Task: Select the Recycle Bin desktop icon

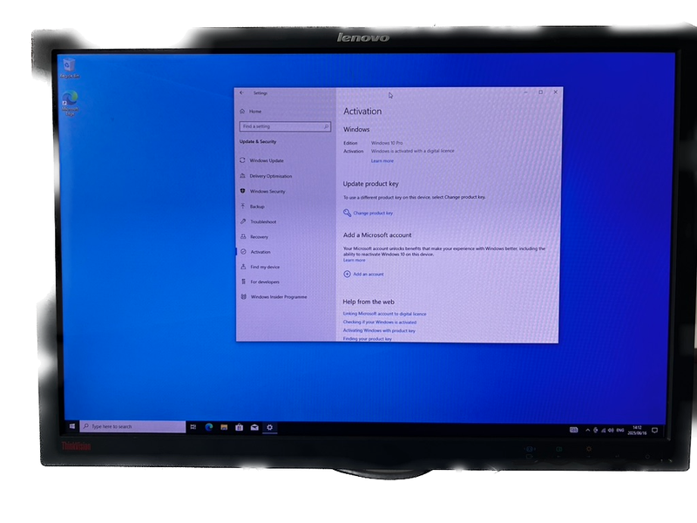Action: (70, 68)
